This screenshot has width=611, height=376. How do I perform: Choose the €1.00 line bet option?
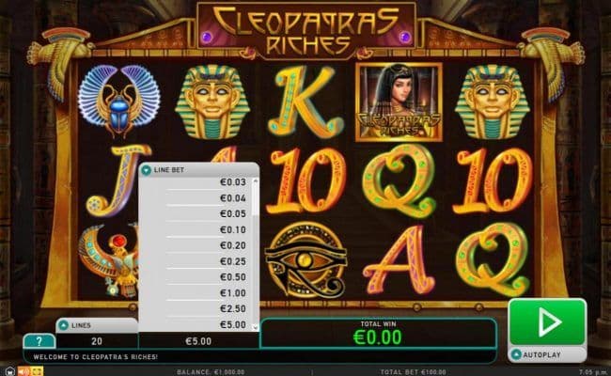click(x=198, y=293)
